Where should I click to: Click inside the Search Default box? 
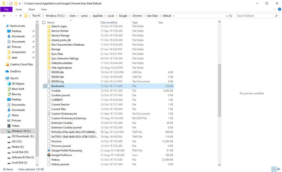click(256, 16)
